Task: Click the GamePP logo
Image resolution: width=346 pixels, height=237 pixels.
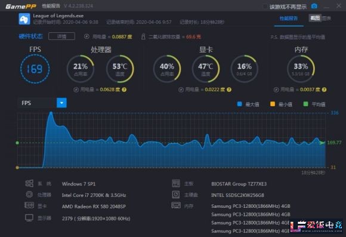Action: coord(21,7)
